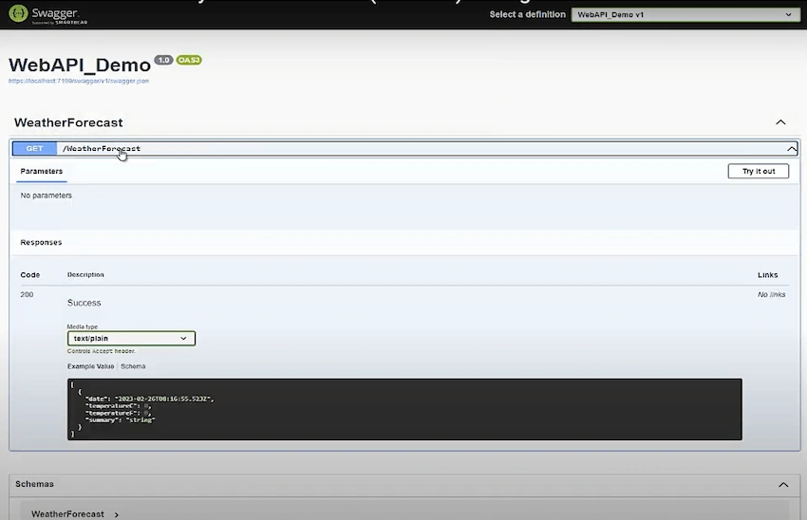
Task: Click the Responses heading
Action: click(x=41, y=242)
